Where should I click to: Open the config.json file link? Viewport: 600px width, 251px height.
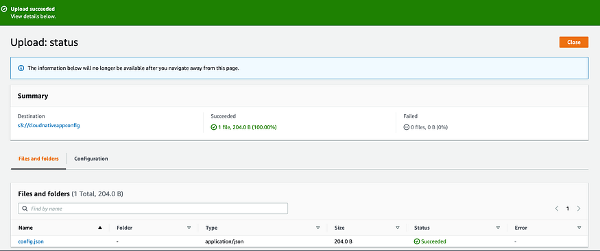pyautogui.click(x=31, y=241)
